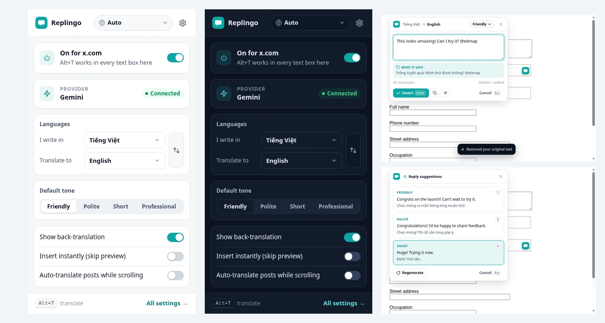605x323 pixels.
Task: Choose Short reply suggestion Huge! Trying it now
Action: point(449,253)
